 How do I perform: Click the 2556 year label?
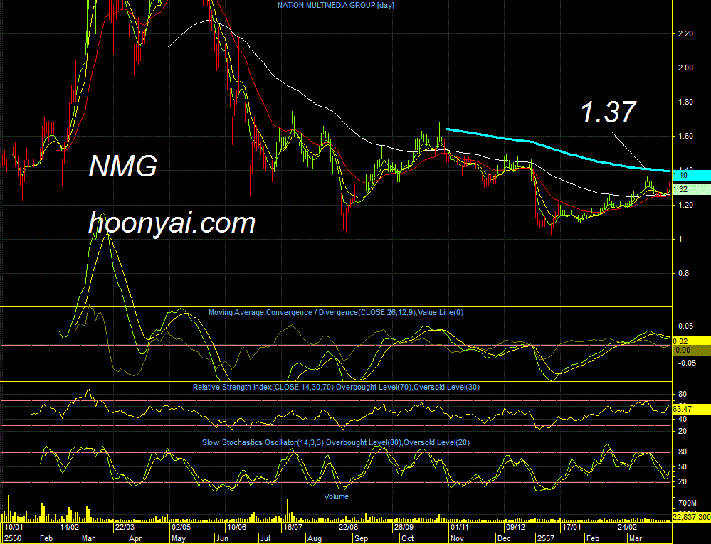[13, 538]
